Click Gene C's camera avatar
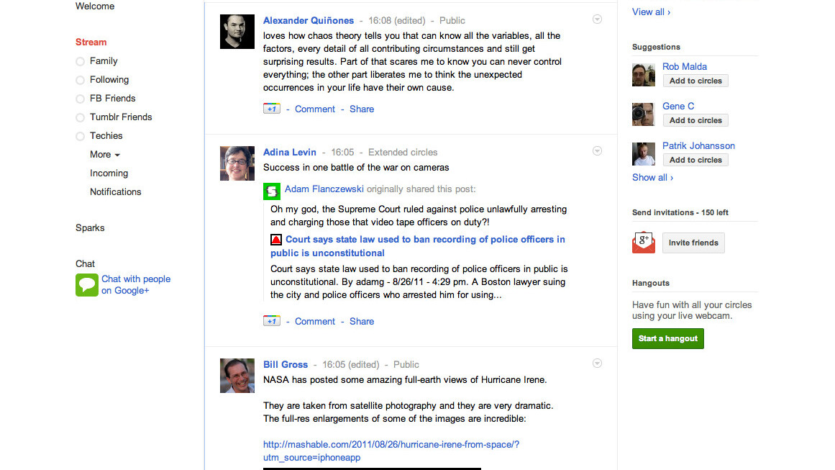 (x=644, y=114)
